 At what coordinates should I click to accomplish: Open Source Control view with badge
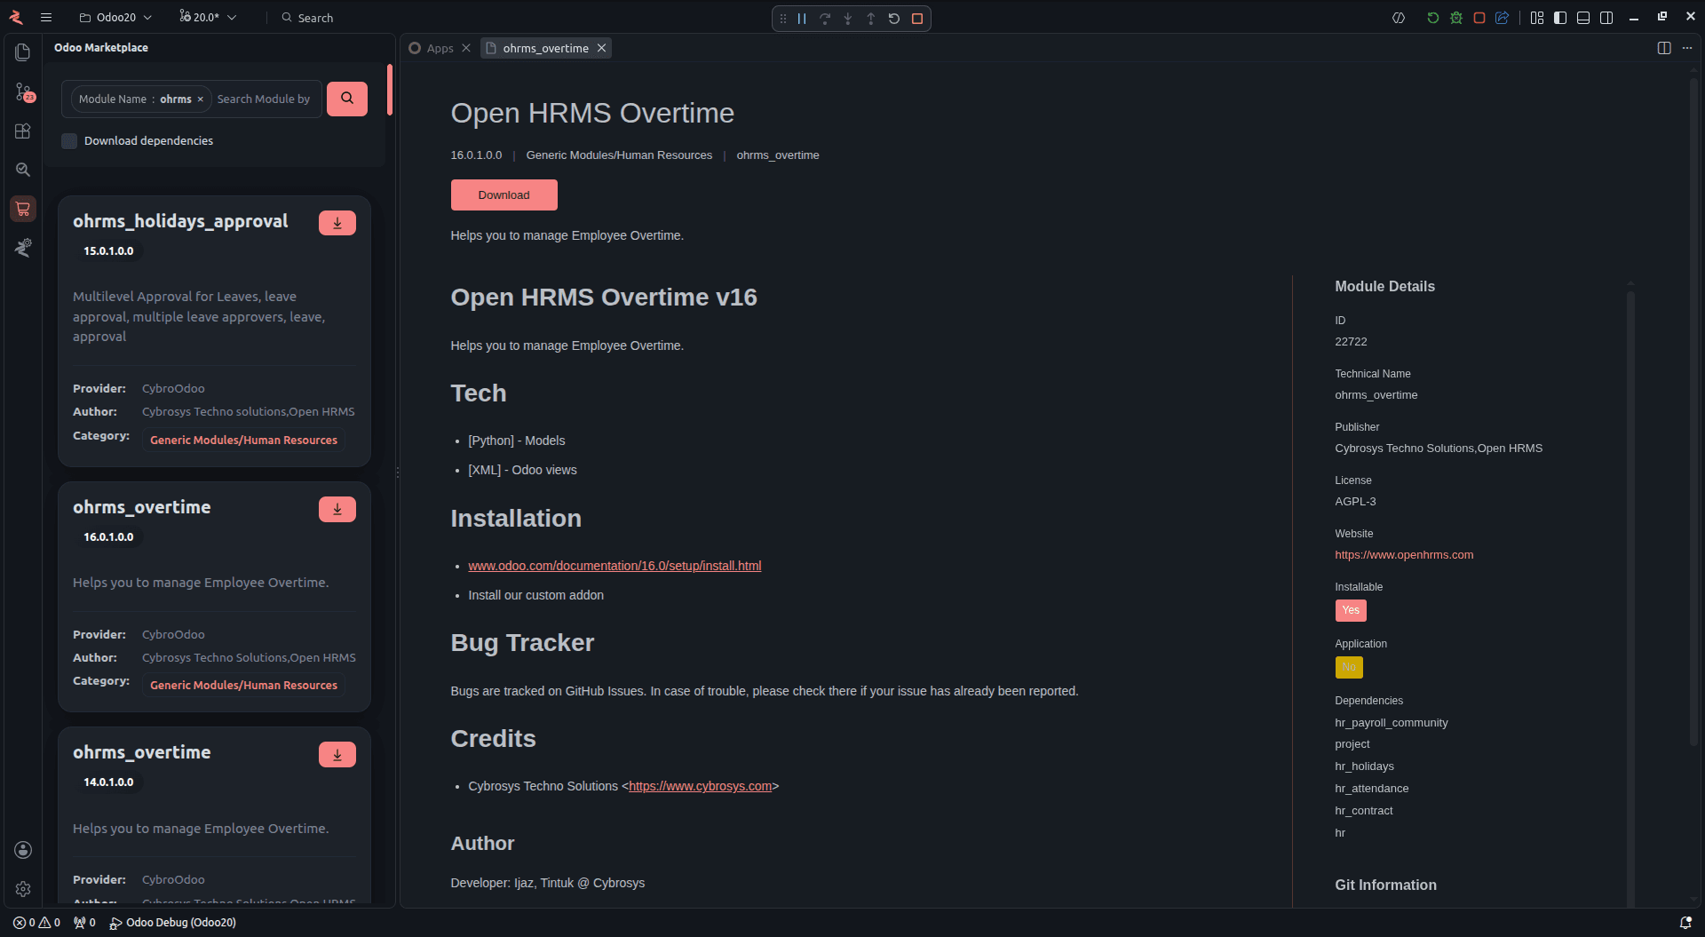(x=23, y=91)
